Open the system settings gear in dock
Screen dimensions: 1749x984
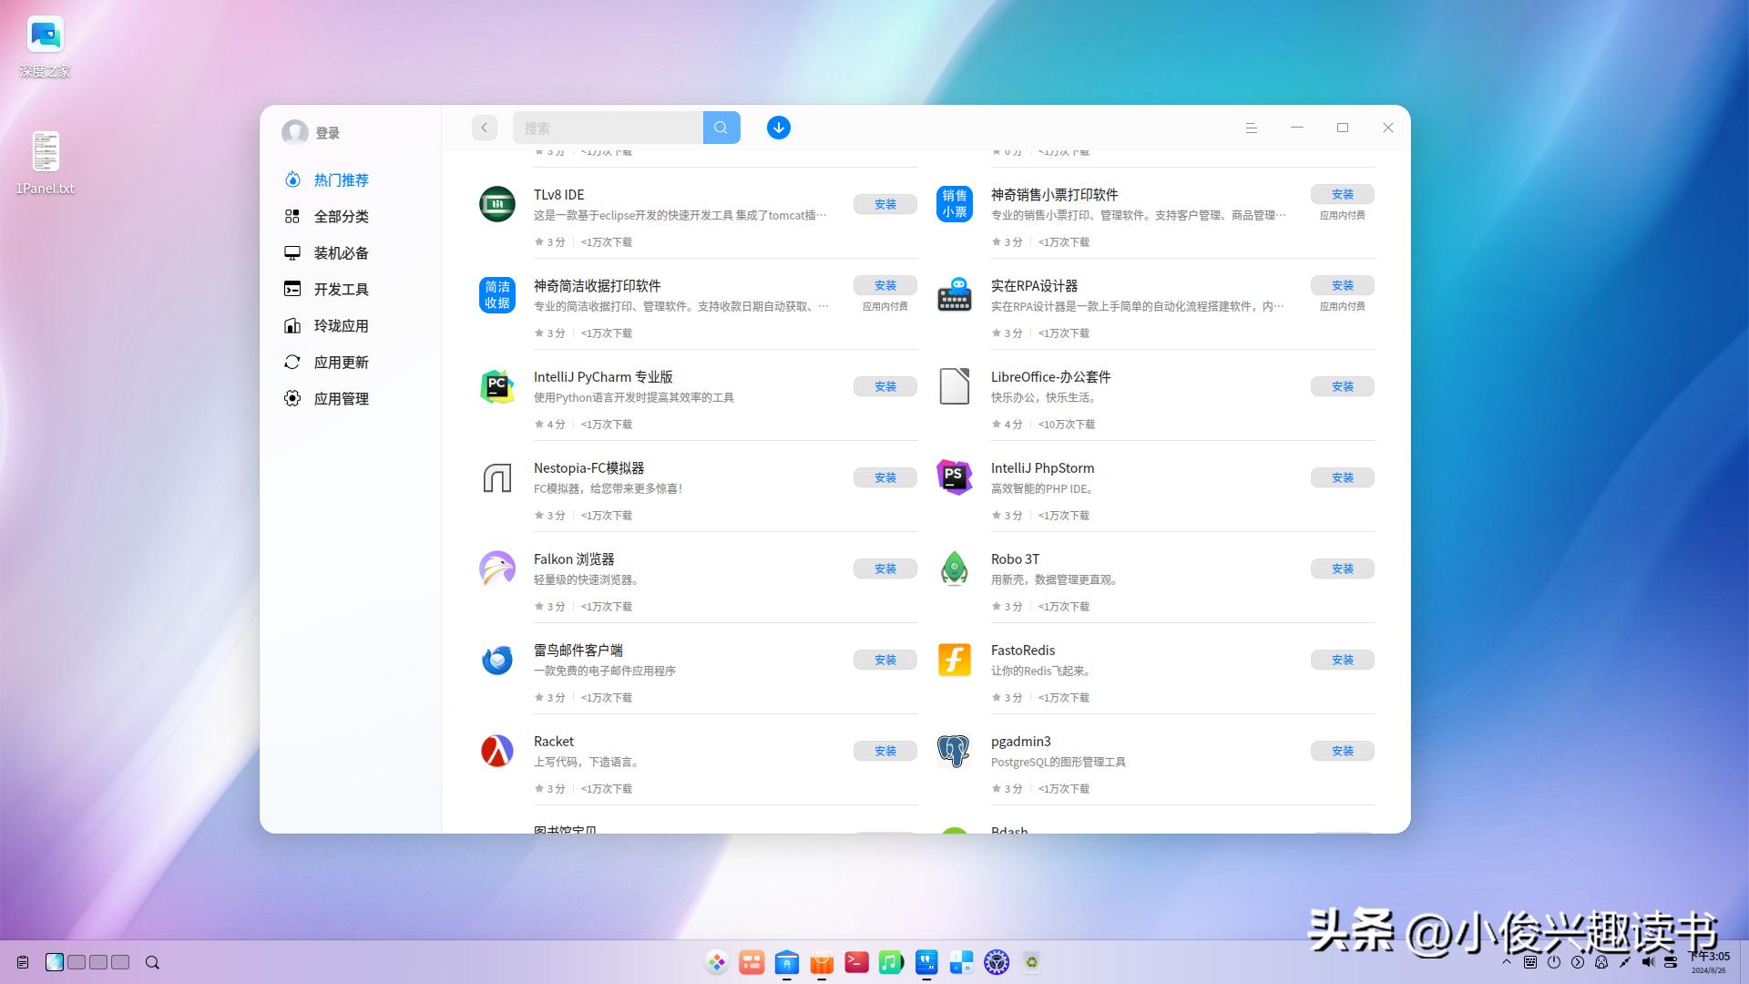coord(997,962)
